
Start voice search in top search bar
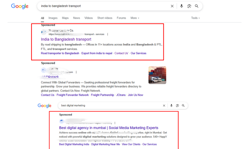pyautogui.click(x=181, y=6)
